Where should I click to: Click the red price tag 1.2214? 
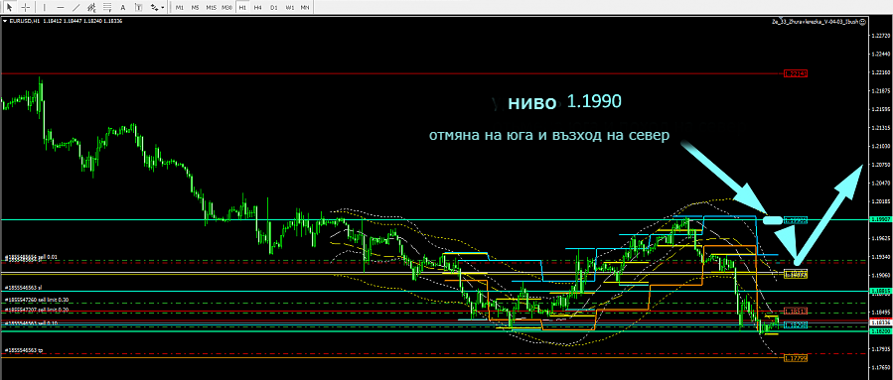(796, 73)
